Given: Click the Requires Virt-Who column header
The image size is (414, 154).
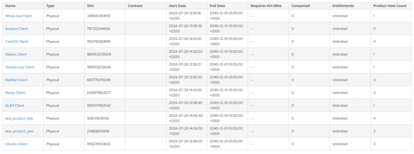Looking at the screenshot, I should pyautogui.click(x=266, y=6).
